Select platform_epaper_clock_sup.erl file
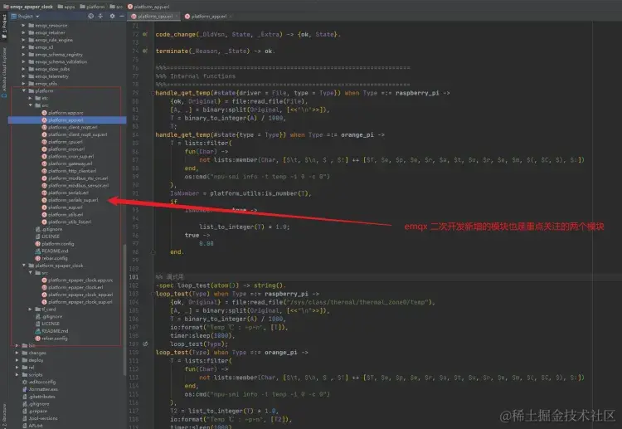Image resolution: width=622 pixels, height=429 pixels. point(77,302)
